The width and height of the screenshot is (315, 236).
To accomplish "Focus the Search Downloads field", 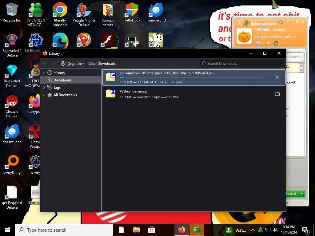I will pos(242,63).
